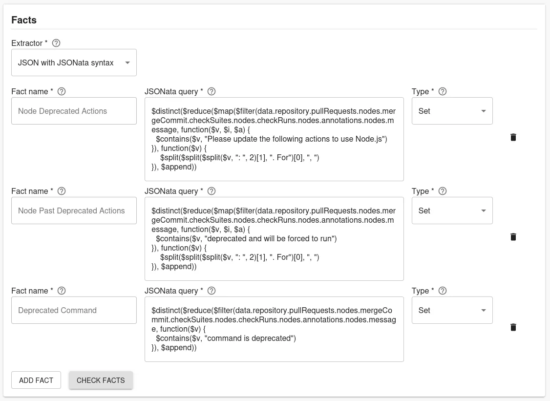This screenshot has height=401, width=550.
Task: Click inside the Deprecated Command query textarea
Action: point(274,328)
